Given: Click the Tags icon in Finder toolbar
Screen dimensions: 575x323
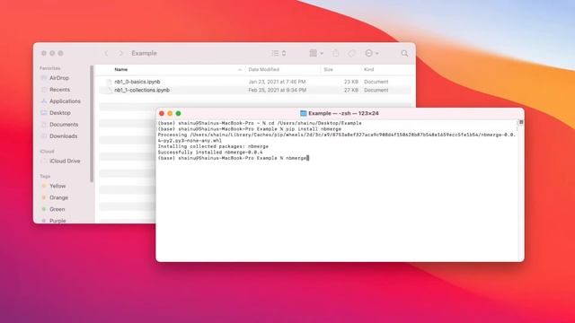Looking at the screenshot, I should (x=351, y=54).
